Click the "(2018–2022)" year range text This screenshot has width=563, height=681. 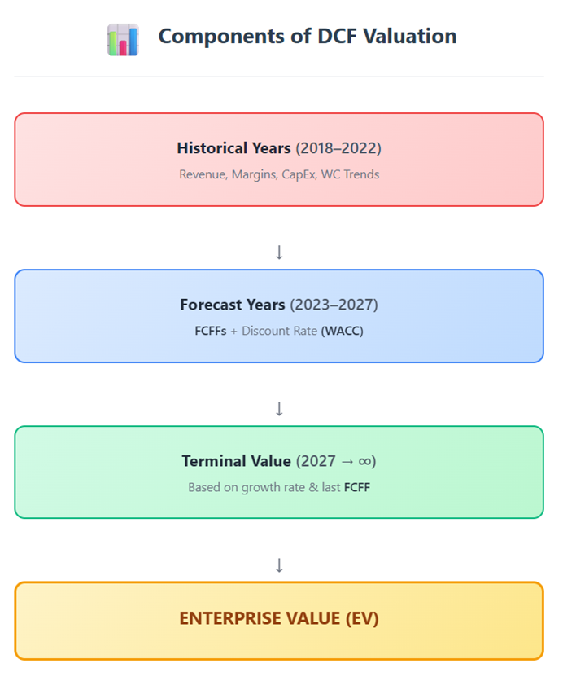point(338,148)
